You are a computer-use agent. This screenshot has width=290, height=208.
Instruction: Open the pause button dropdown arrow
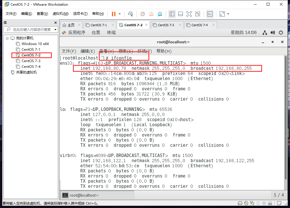click(x=120, y=14)
